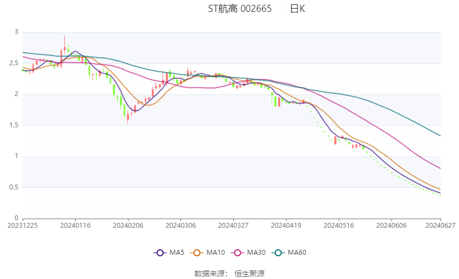
Task: Click the chart title ST航高 002665
Action: pyautogui.click(x=240, y=9)
